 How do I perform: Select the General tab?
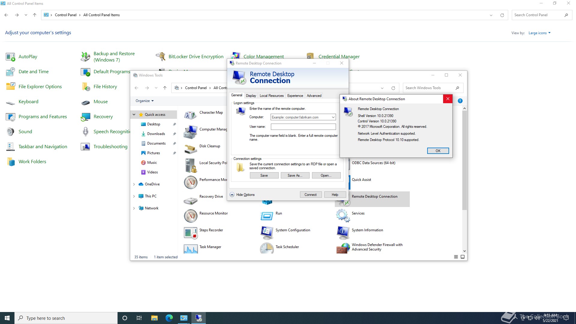point(237,95)
